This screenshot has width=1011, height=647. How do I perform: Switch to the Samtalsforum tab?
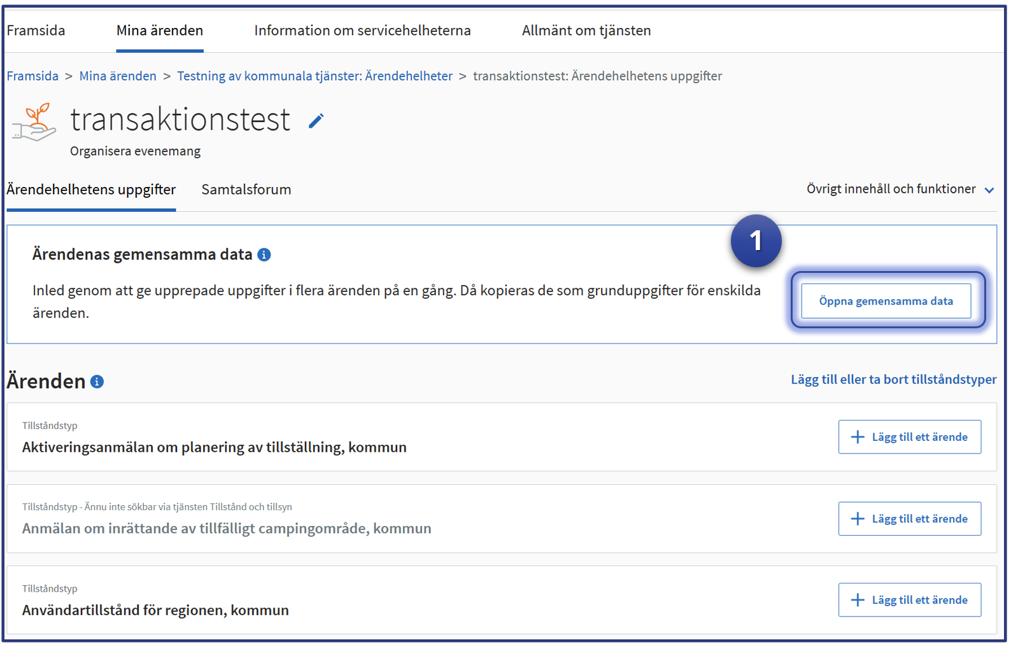(x=246, y=190)
